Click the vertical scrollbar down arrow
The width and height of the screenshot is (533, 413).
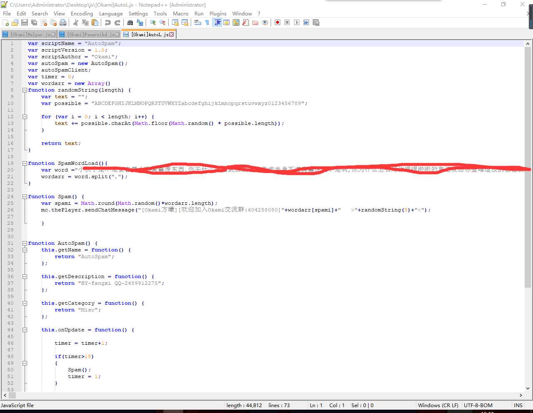[x=528, y=388]
